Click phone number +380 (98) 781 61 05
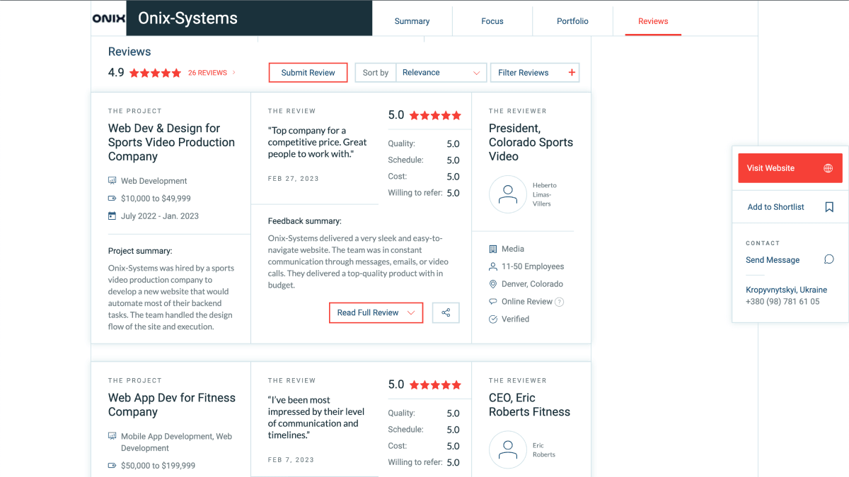This screenshot has width=849, height=477. coord(782,301)
